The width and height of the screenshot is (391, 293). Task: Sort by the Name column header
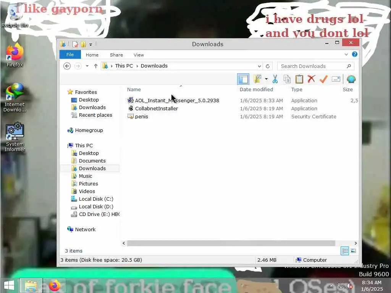click(134, 89)
